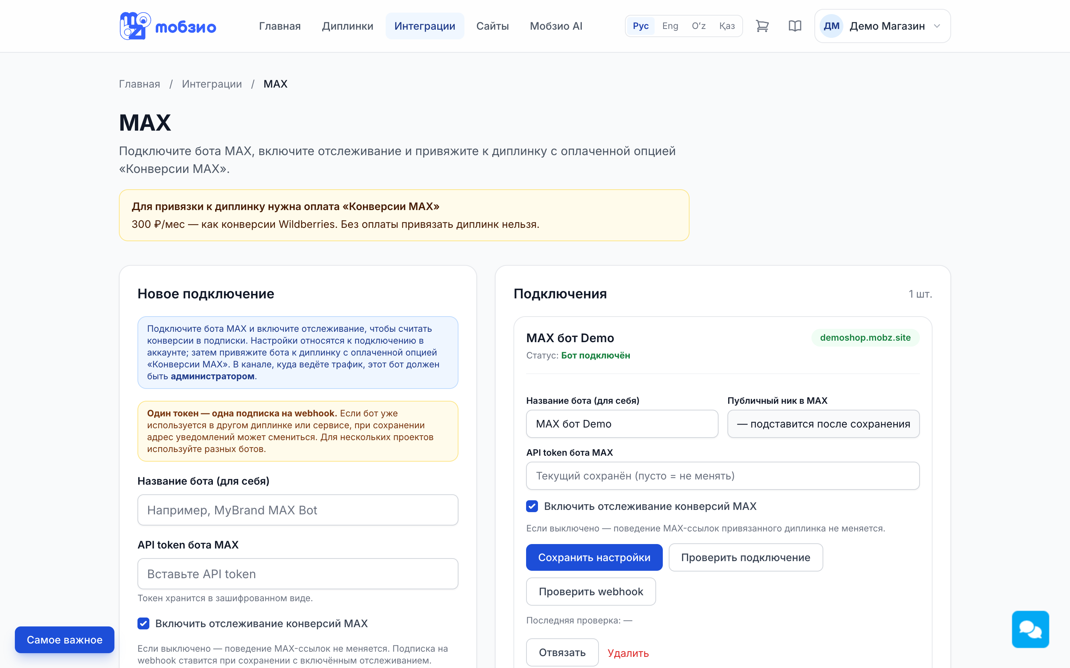Switch language to O'z

click(698, 26)
